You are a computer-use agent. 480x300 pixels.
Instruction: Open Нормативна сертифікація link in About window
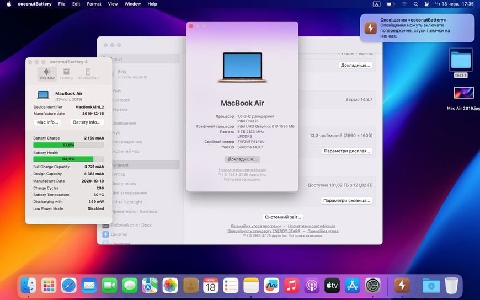pos(242,170)
